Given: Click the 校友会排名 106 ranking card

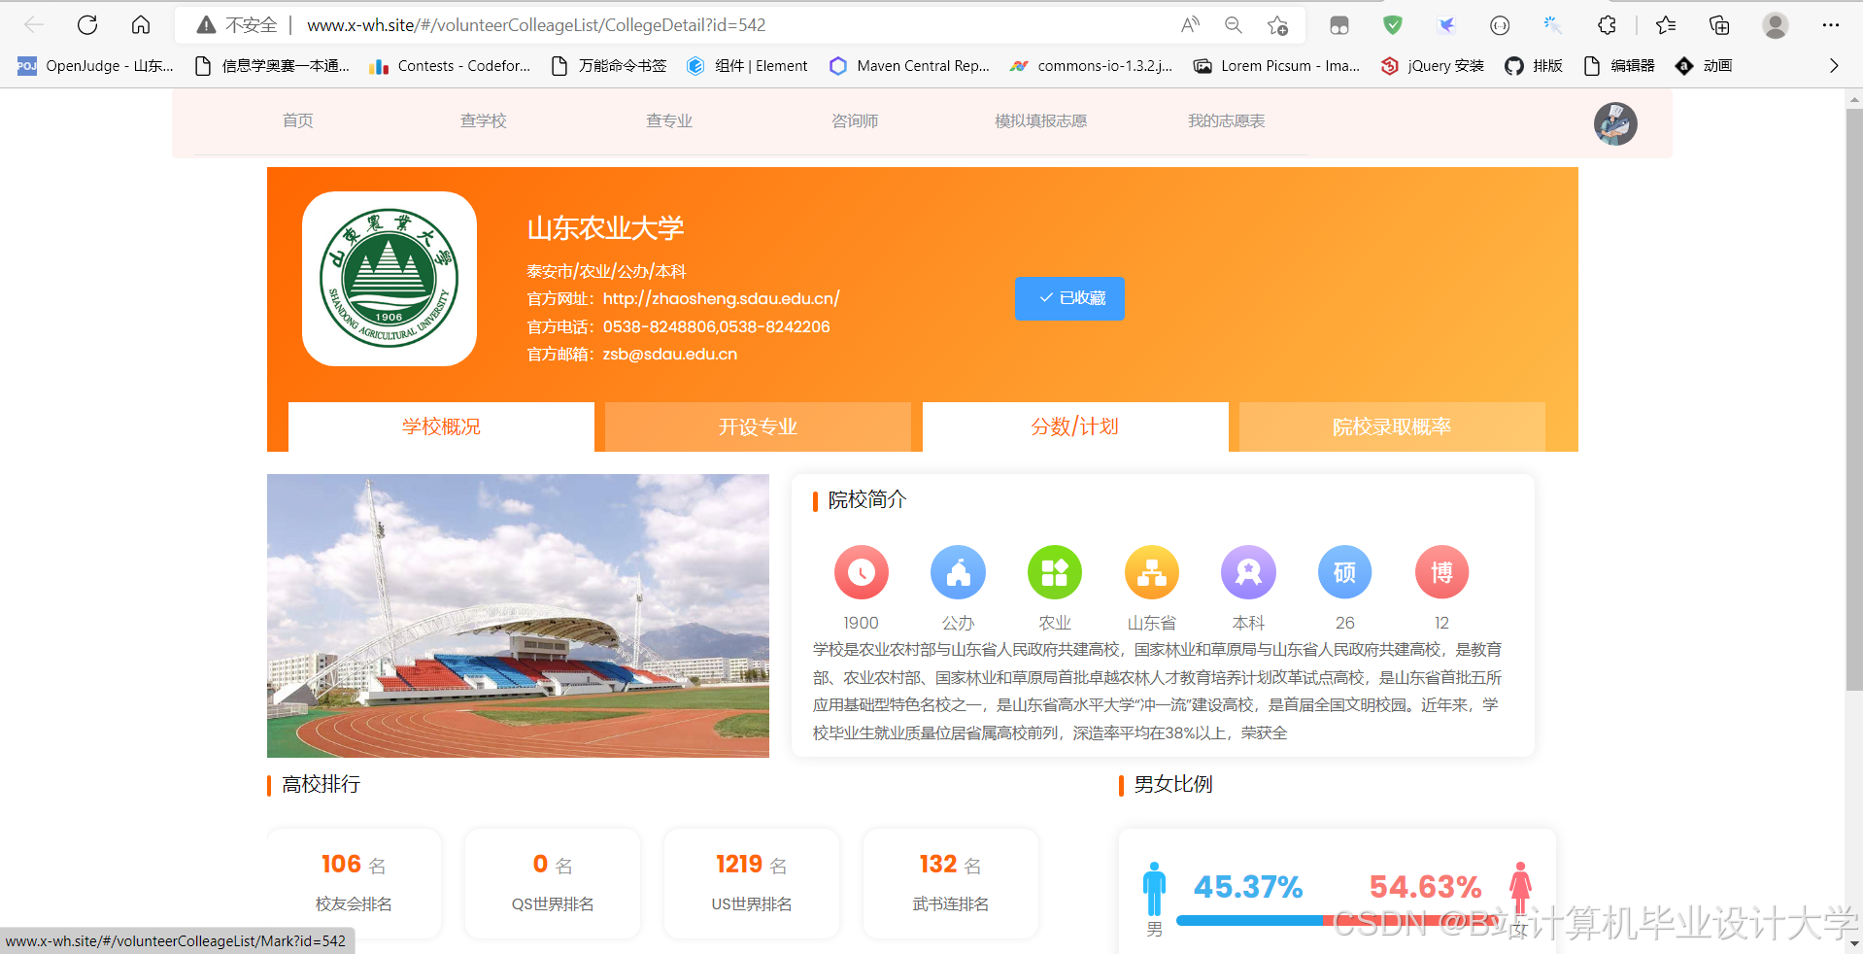Looking at the screenshot, I should [354, 882].
